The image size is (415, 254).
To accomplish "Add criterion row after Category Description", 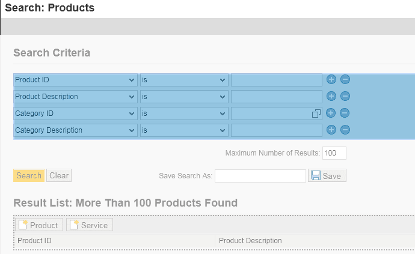I will click(331, 130).
